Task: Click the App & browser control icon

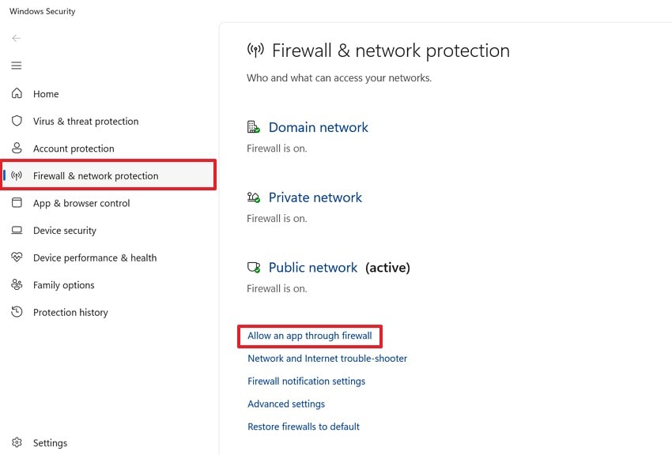Action: [x=17, y=203]
